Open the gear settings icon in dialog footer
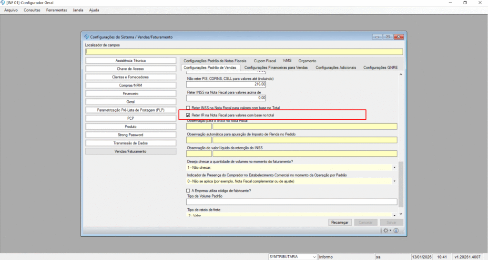Screen dimensions: 488x260 386,231
